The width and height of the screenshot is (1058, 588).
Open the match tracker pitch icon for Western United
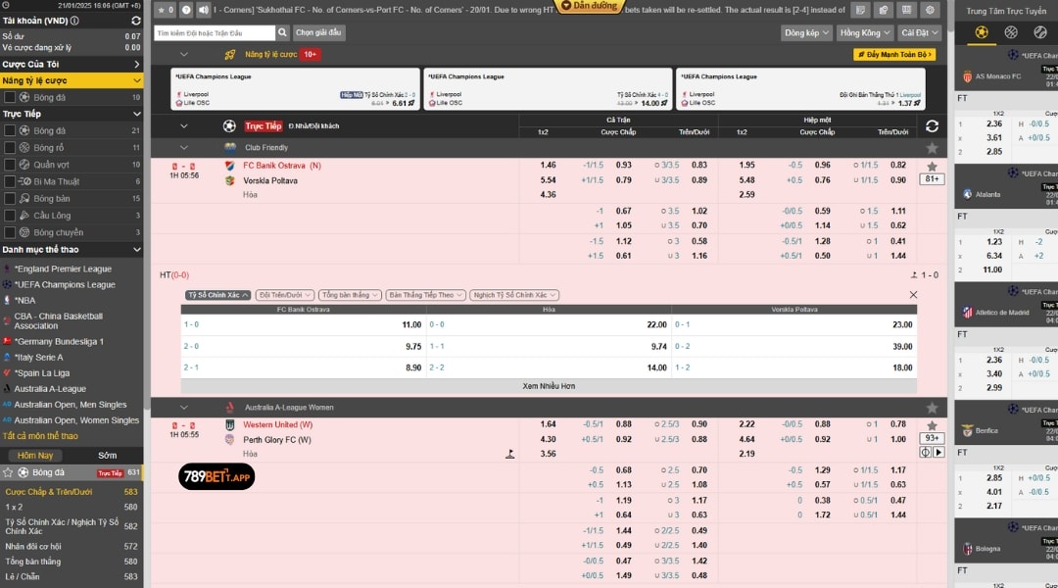pos(925,453)
